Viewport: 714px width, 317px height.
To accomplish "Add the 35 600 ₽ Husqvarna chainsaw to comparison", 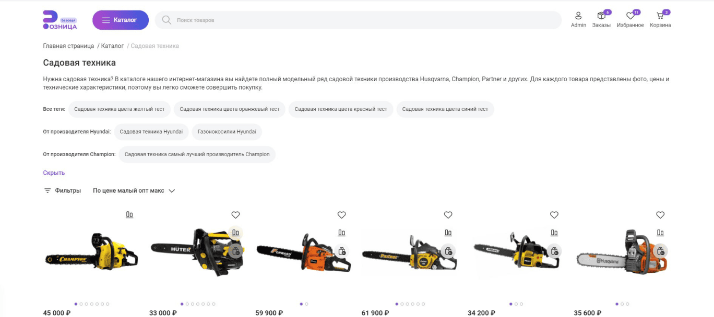I will coord(660,233).
